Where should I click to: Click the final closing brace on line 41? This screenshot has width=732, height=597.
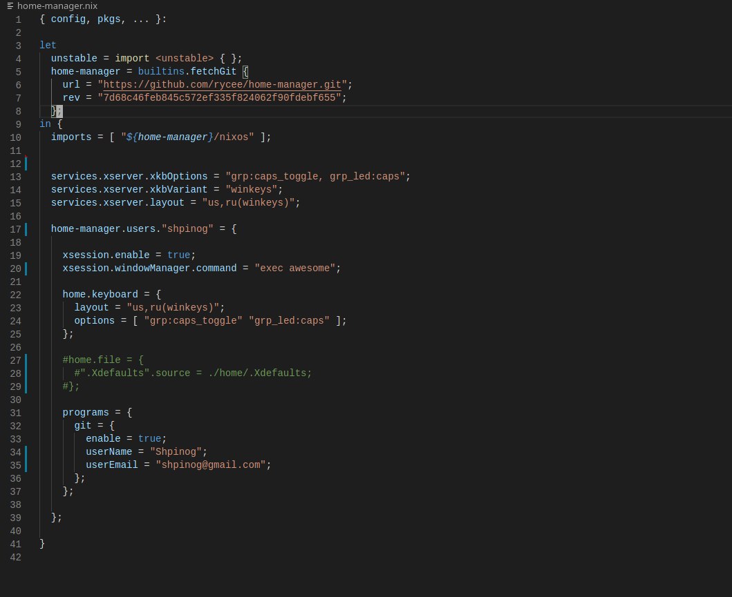point(42,543)
